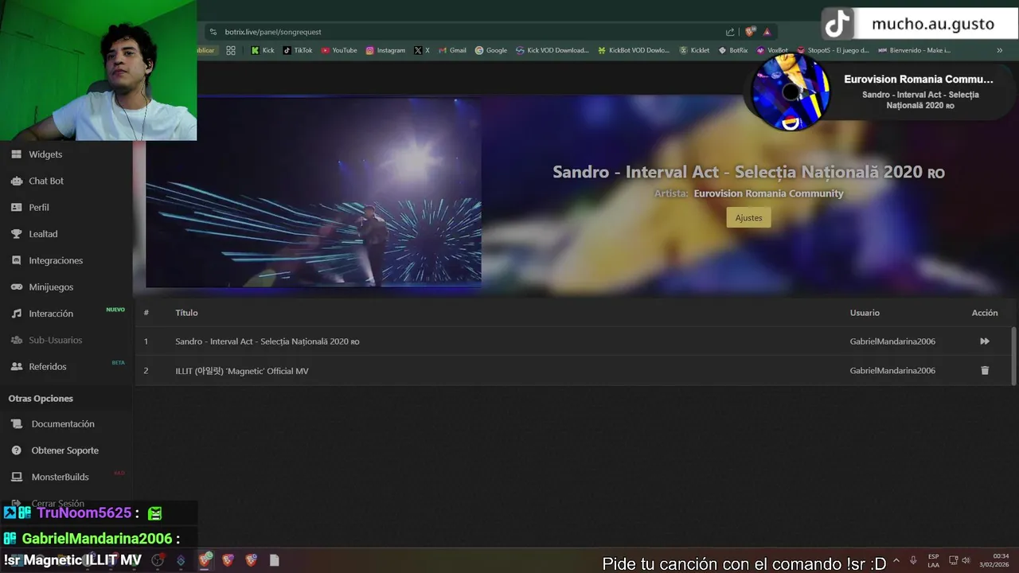This screenshot has height=573, width=1019.
Task: Open the TikTok bookmark
Action: pyautogui.click(x=298, y=50)
